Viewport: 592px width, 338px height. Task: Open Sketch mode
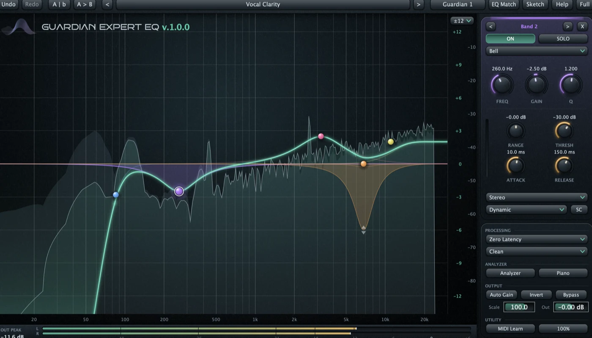(535, 4)
